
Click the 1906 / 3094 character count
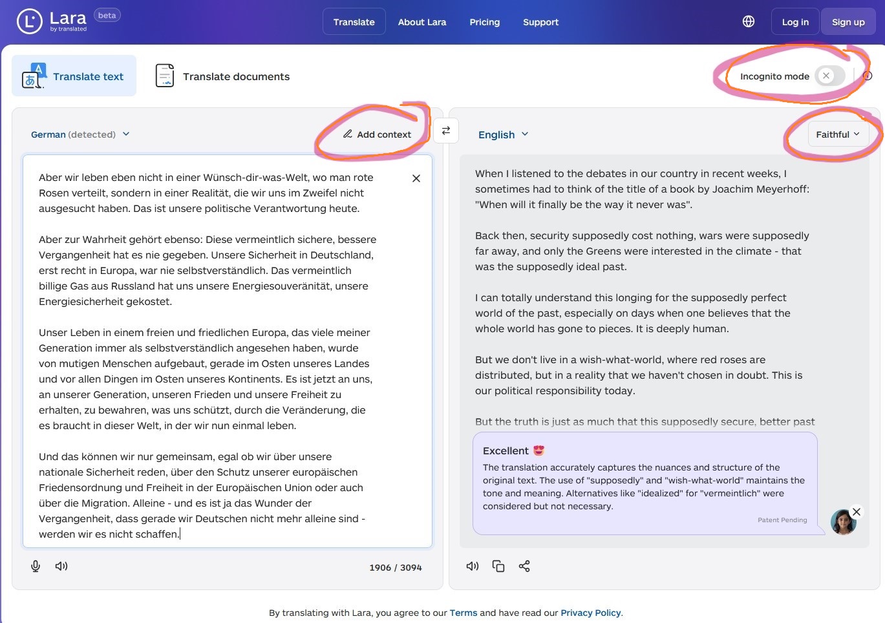tap(396, 567)
